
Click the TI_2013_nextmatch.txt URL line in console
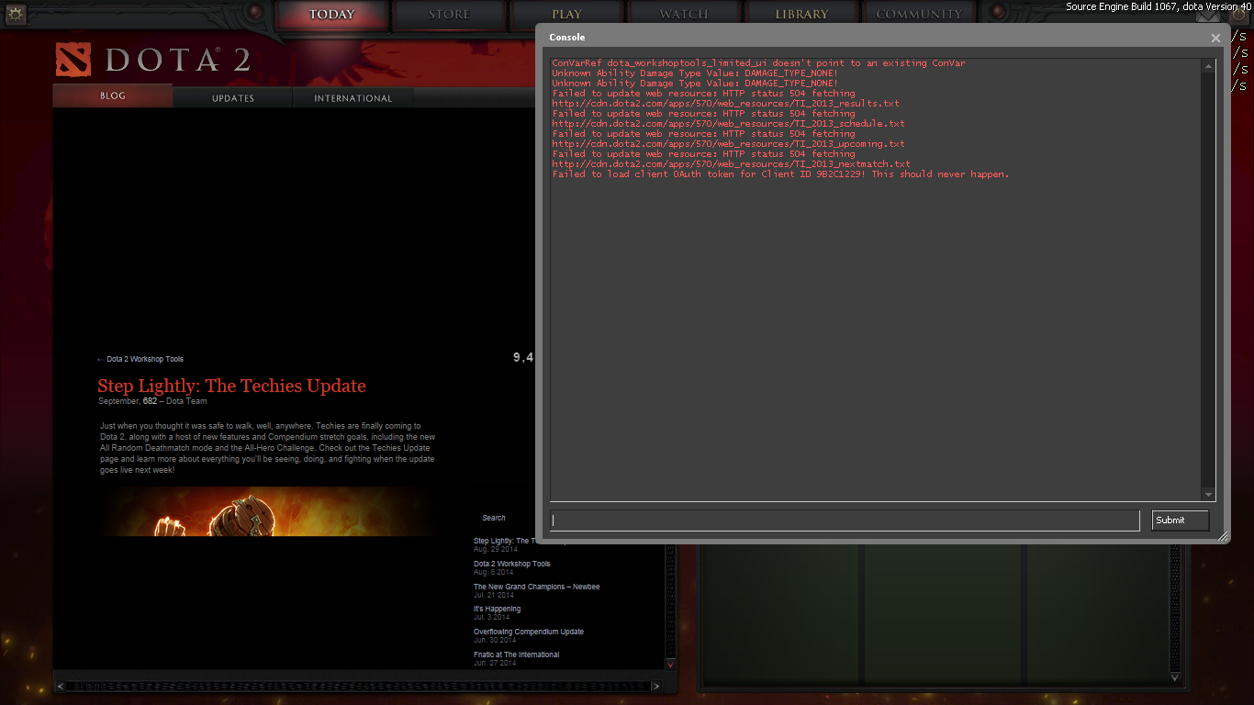(731, 164)
